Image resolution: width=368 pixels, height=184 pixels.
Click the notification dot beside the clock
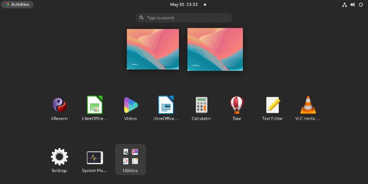[205, 5]
